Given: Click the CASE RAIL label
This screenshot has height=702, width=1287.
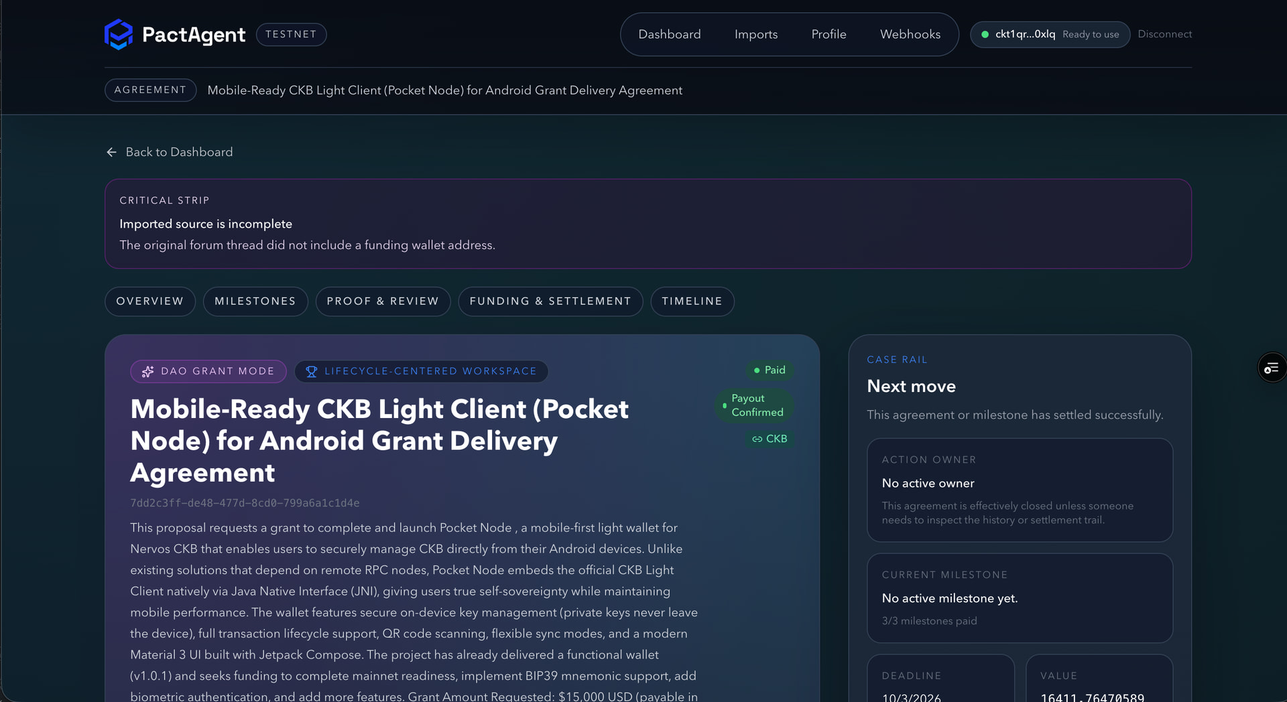Looking at the screenshot, I should (x=898, y=360).
